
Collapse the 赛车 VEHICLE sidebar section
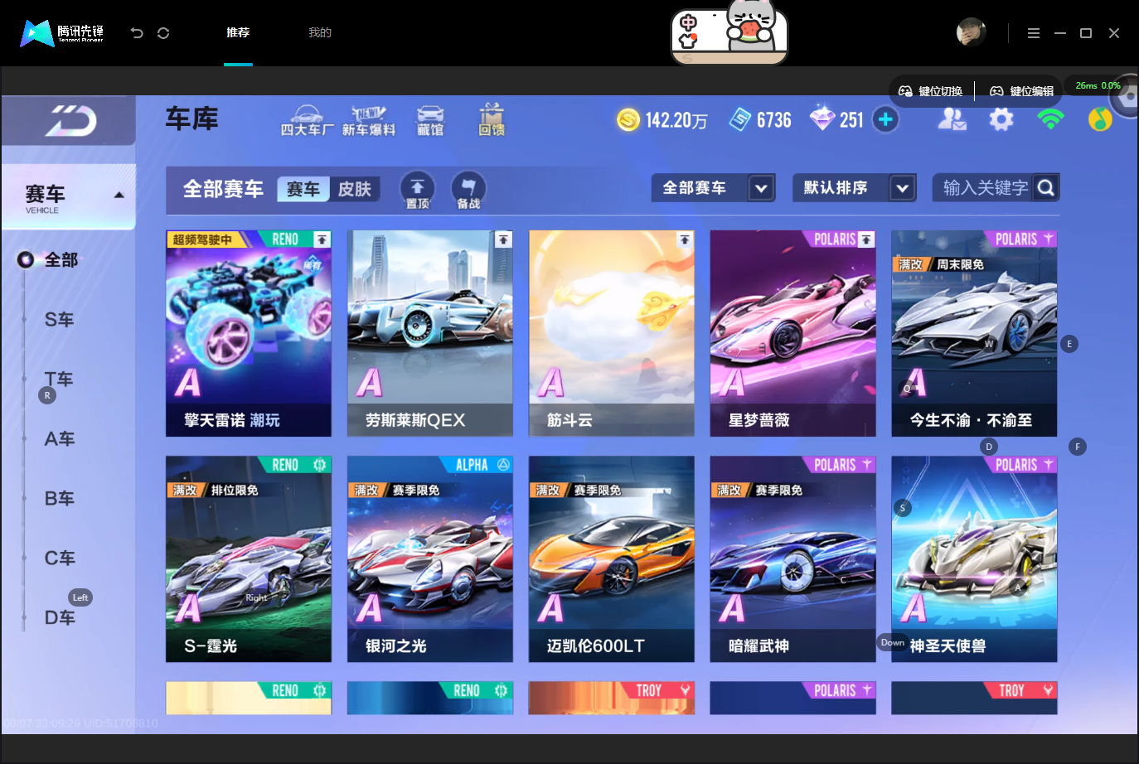[x=69, y=196]
